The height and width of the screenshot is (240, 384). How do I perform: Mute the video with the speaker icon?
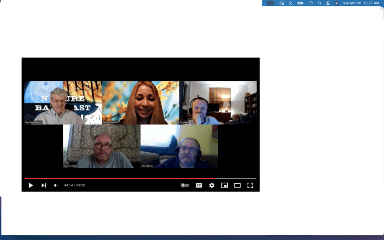pos(55,185)
